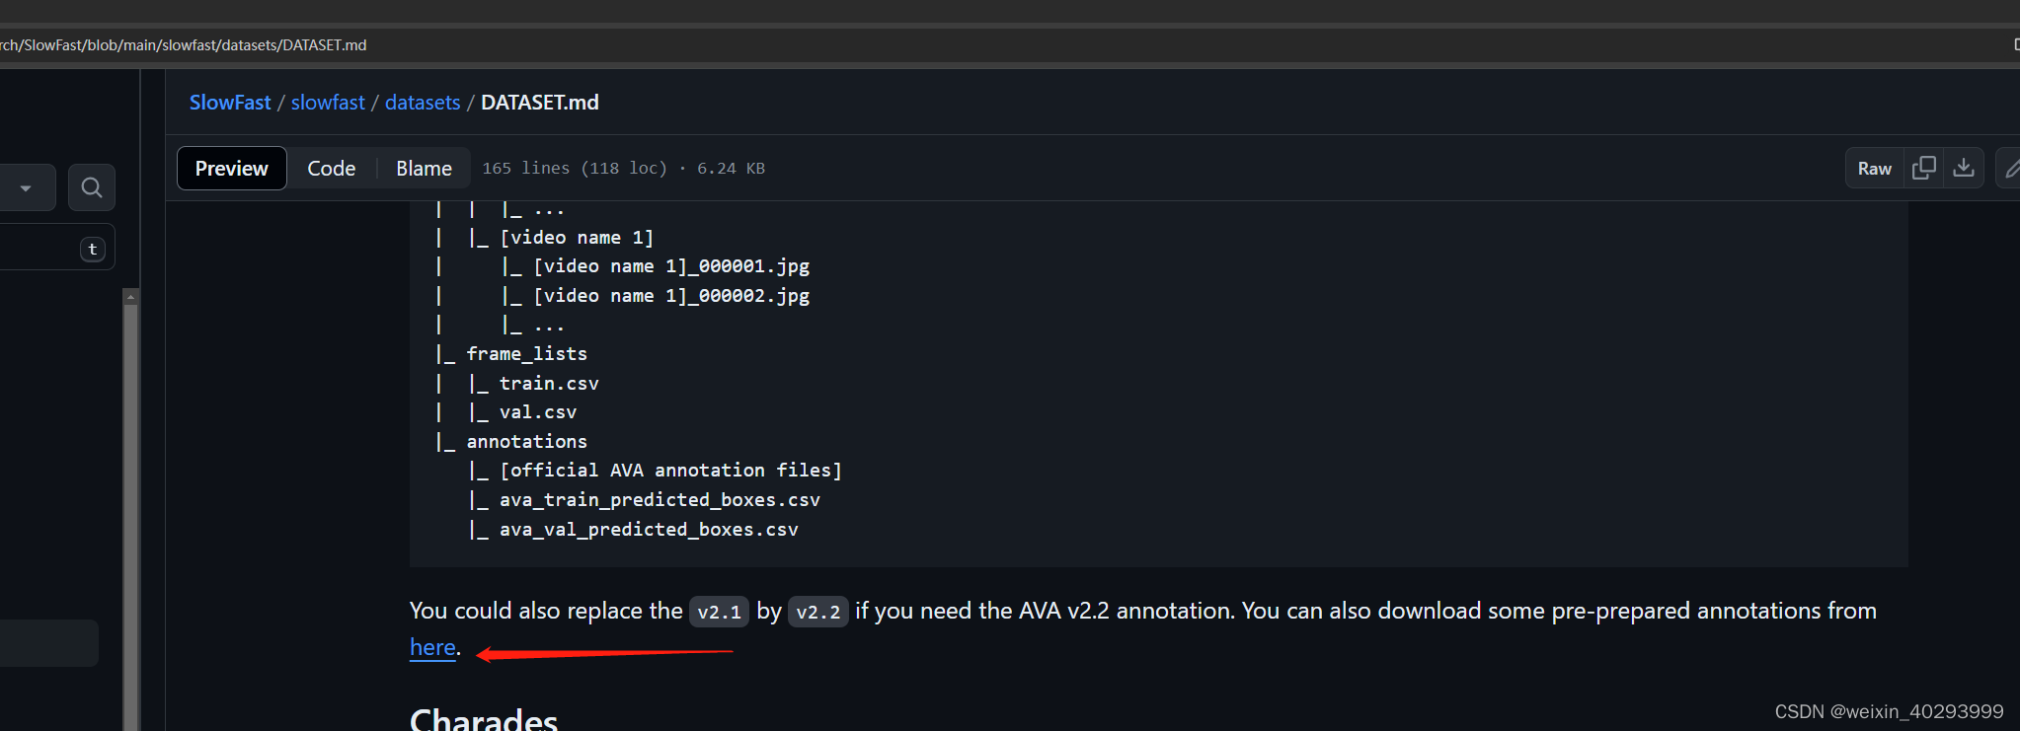Switch to the Blame tab
This screenshot has width=2020, height=731.
pyautogui.click(x=425, y=169)
